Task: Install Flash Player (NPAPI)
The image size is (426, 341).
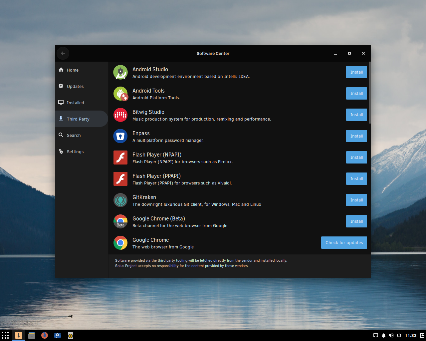Action: 356,158
